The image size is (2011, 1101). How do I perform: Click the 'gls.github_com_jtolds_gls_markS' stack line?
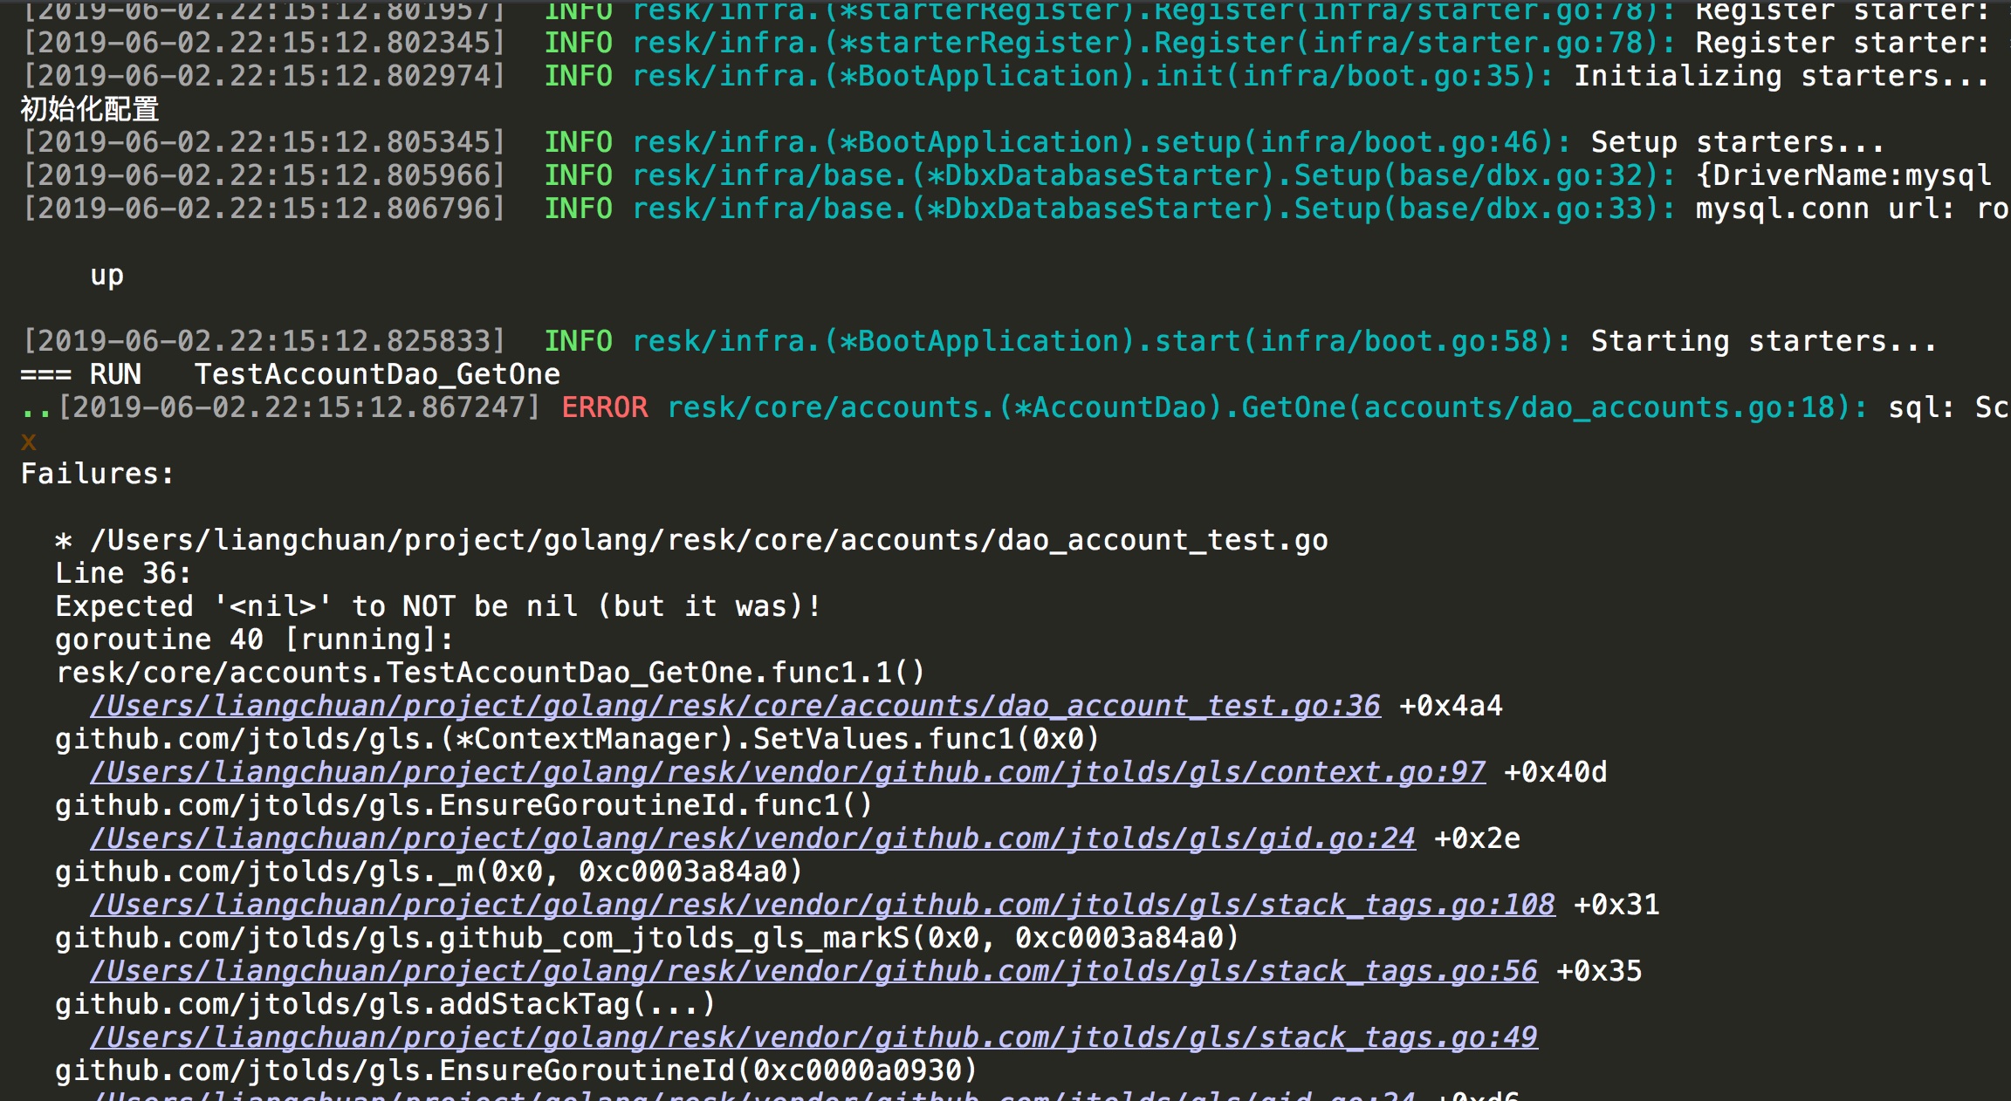pos(648,937)
